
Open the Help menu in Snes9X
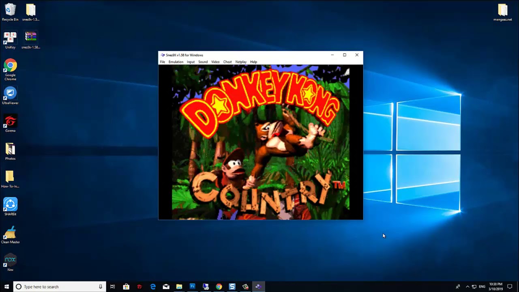pos(253,62)
